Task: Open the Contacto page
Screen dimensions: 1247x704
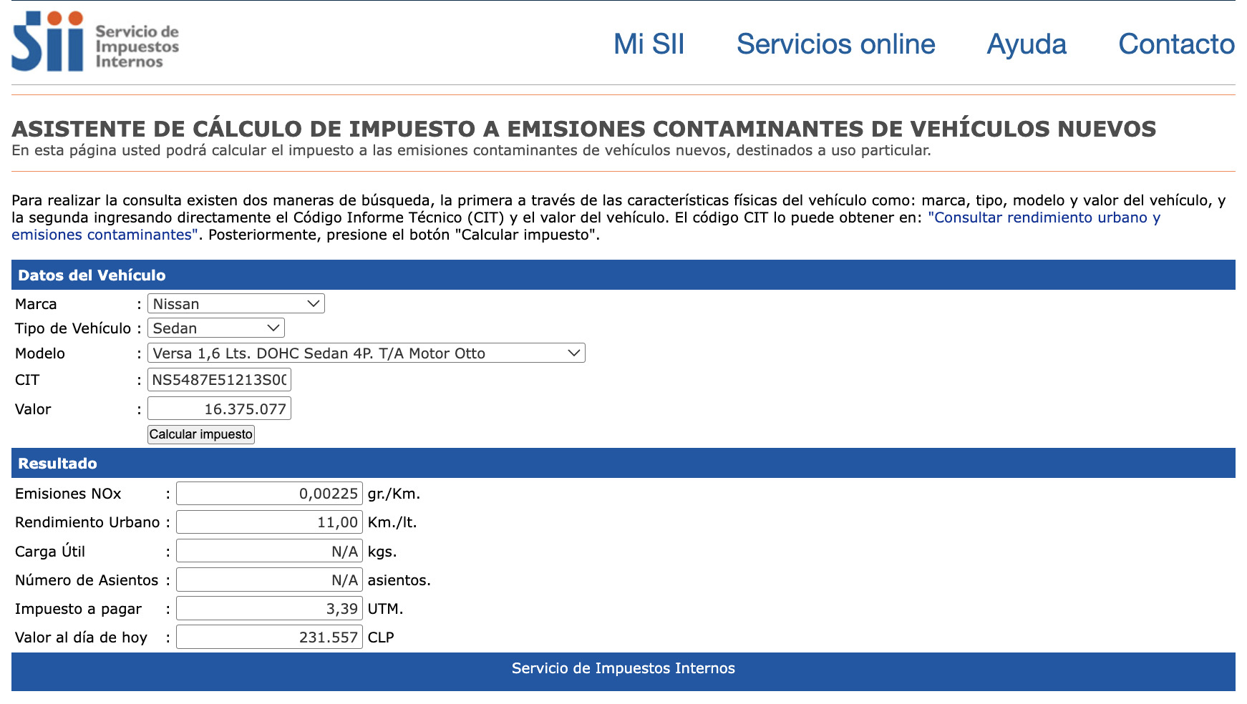Action: click(1176, 44)
